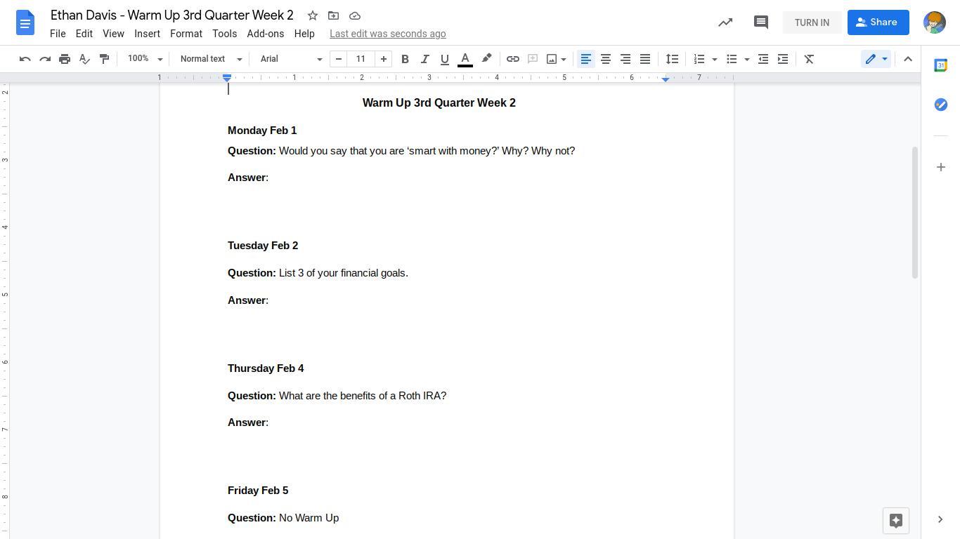Increase paragraph indent
This screenshot has width=960, height=539.
(x=783, y=59)
